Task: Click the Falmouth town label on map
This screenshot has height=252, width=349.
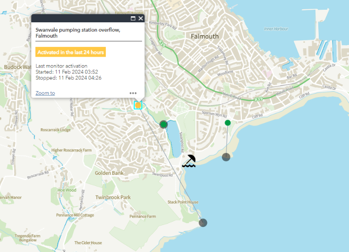Action: (x=205, y=36)
